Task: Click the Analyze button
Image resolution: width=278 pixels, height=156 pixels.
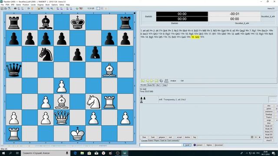Action: 173,81
